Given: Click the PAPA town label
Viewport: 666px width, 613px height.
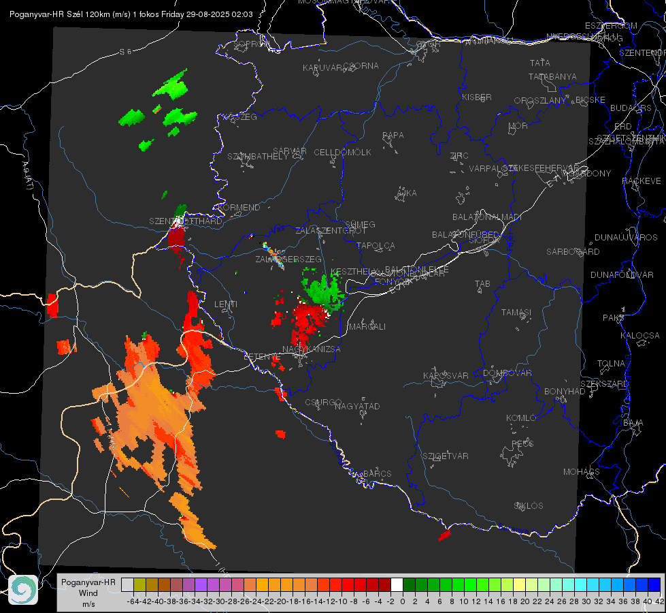Looking at the screenshot, I should pos(393,136).
